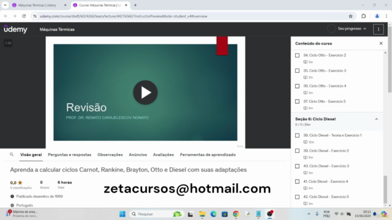Open Google Chrome from taskbar
The height and width of the screenshot is (220, 392).
point(236,214)
